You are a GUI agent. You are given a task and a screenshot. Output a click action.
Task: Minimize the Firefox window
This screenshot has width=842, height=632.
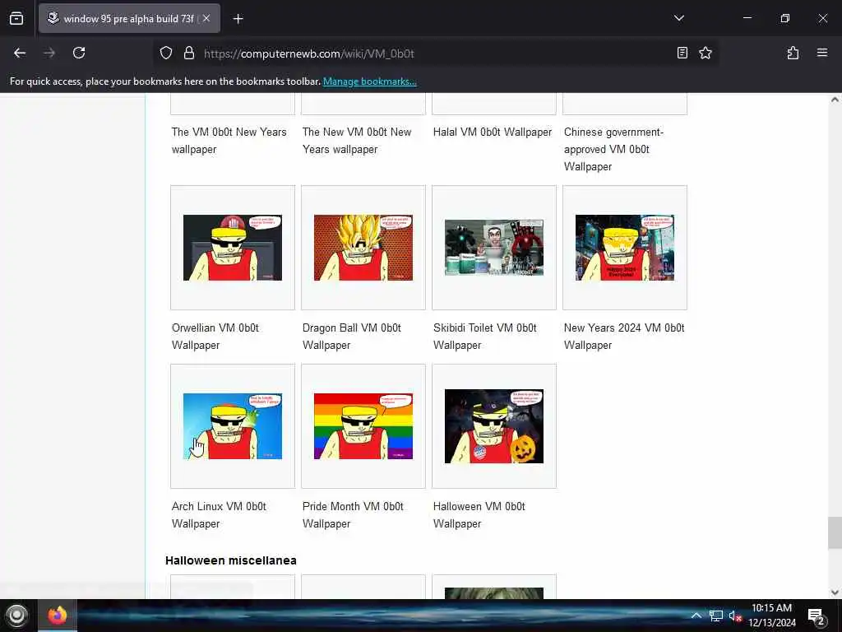point(747,18)
